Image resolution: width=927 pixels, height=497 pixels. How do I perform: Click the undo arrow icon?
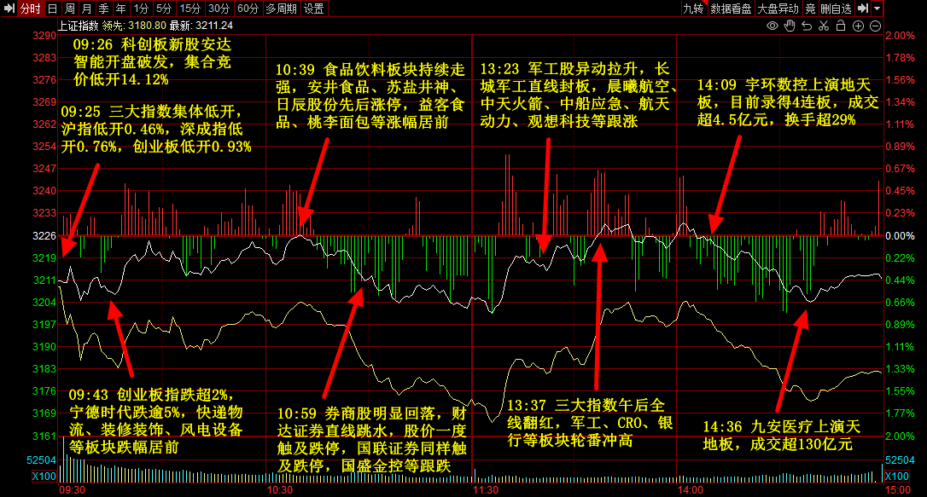tap(807, 26)
